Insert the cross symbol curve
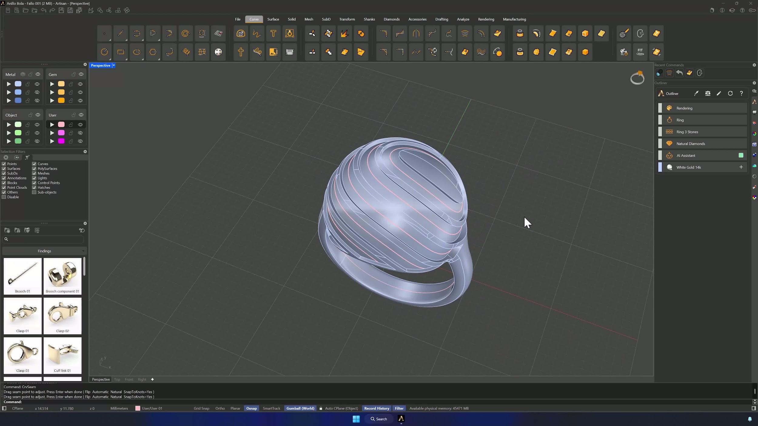Screen dimensions: 758x426 point(241,52)
